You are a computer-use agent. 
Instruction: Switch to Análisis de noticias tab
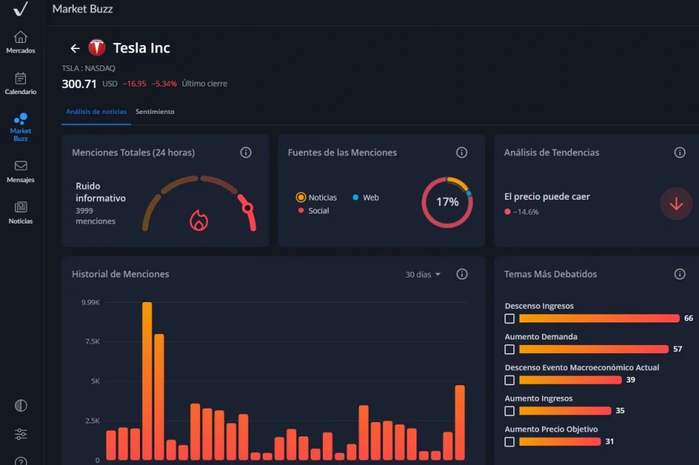[x=96, y=111]
